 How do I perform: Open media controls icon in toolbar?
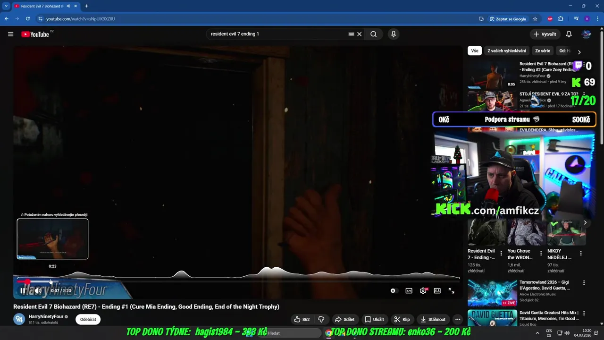pos(576,19)
